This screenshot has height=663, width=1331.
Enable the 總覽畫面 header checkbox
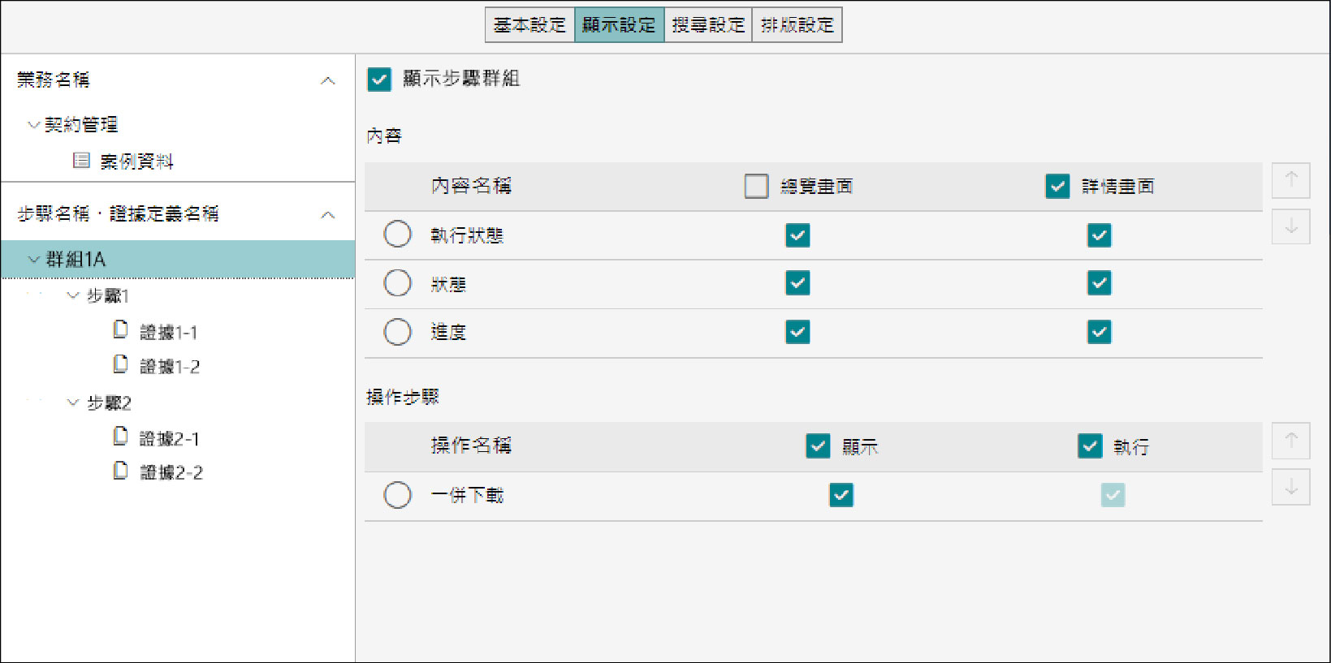pyautogui.click(x=756, y=187)
